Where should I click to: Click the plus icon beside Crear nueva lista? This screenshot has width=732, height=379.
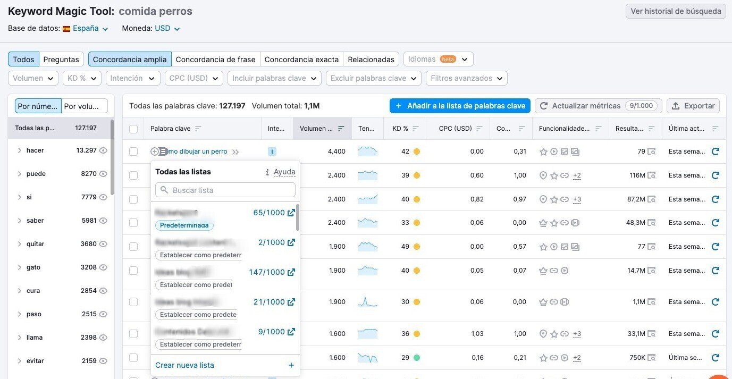(x=291, y=365)
